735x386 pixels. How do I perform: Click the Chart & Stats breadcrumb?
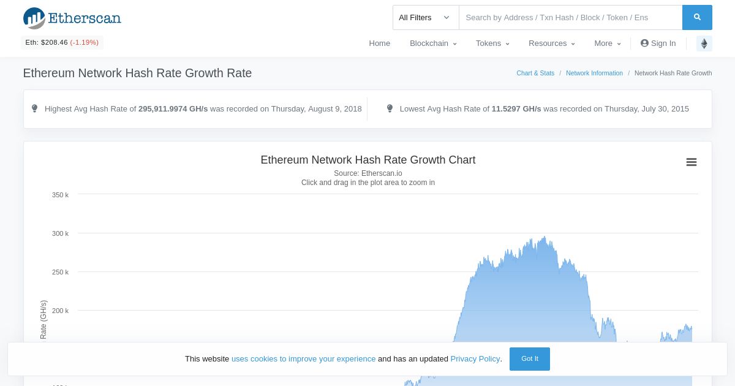535,73
